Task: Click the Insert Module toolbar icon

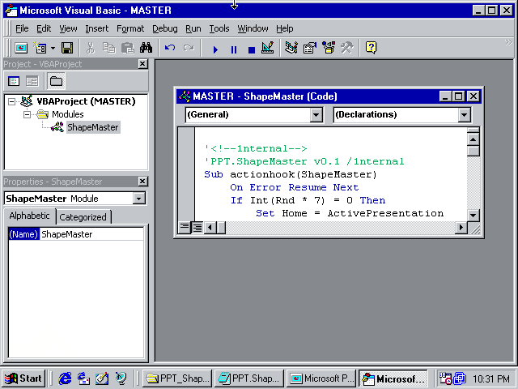Action: 40,48
